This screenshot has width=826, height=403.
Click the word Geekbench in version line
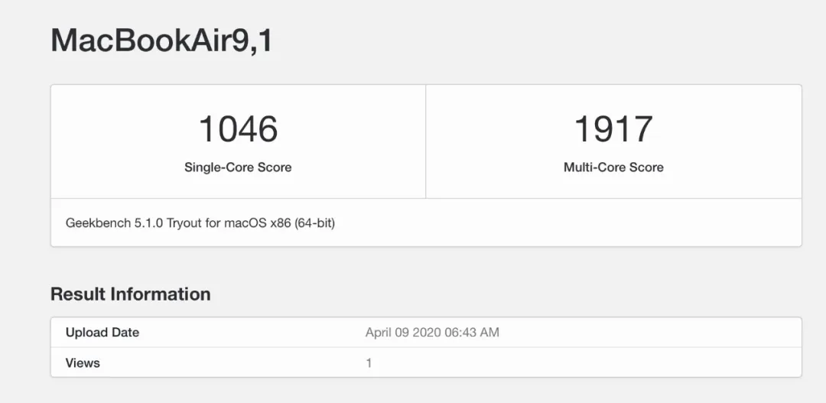[97, 223]
